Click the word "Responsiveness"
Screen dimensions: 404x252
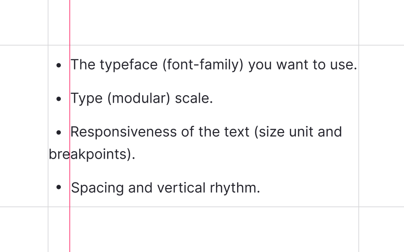coord(123,132)
